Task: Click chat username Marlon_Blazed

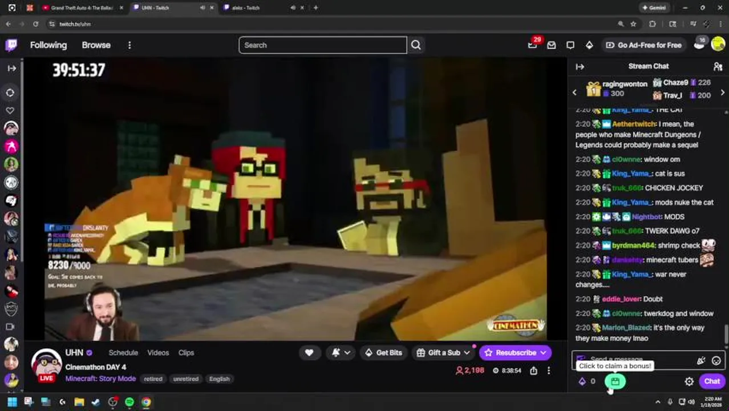Action: pos(626,328)
